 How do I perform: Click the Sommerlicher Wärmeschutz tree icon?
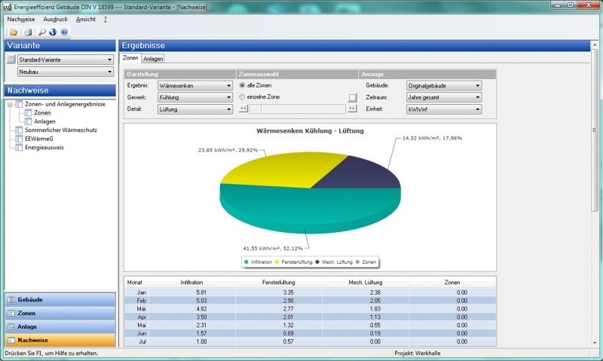(x=19, y=130)
